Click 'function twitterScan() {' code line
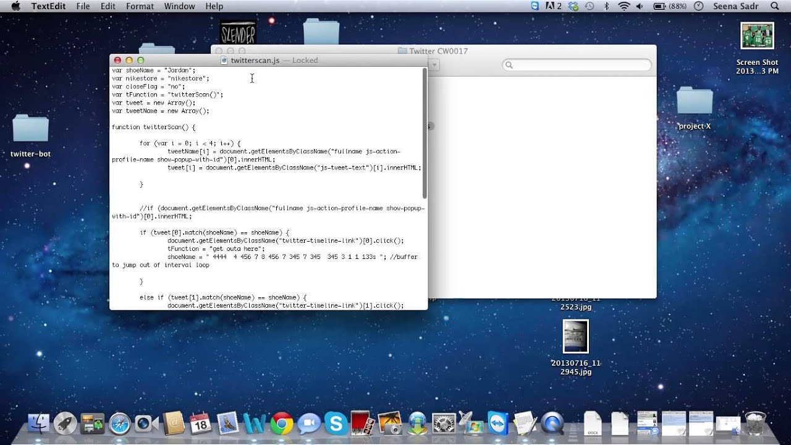 point(153,127)
